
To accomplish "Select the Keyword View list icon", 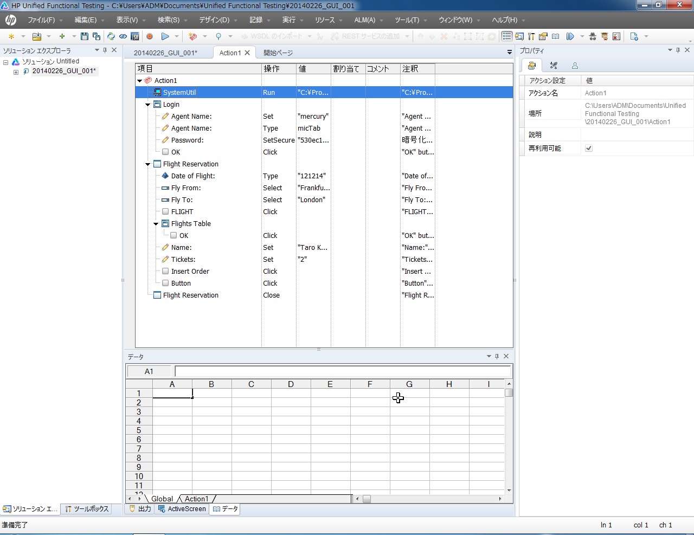I will (x=507, y=36).
